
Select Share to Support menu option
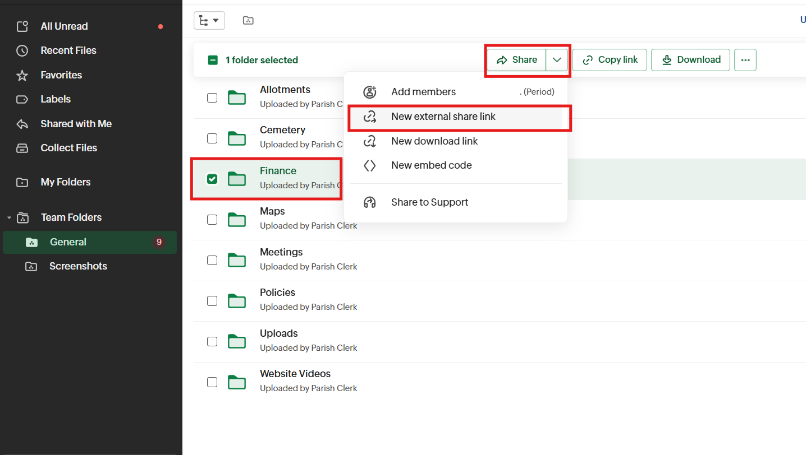coord(429,202)
